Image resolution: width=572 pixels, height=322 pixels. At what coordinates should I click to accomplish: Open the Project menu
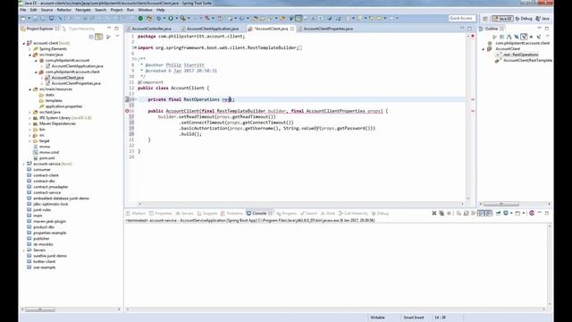point(116,10)
